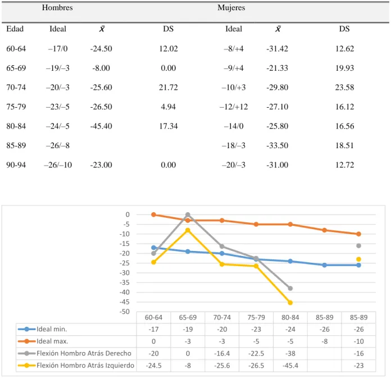Click men's ideal value '–26/–8'
This screenshot has width=391, height=379.
58,145
